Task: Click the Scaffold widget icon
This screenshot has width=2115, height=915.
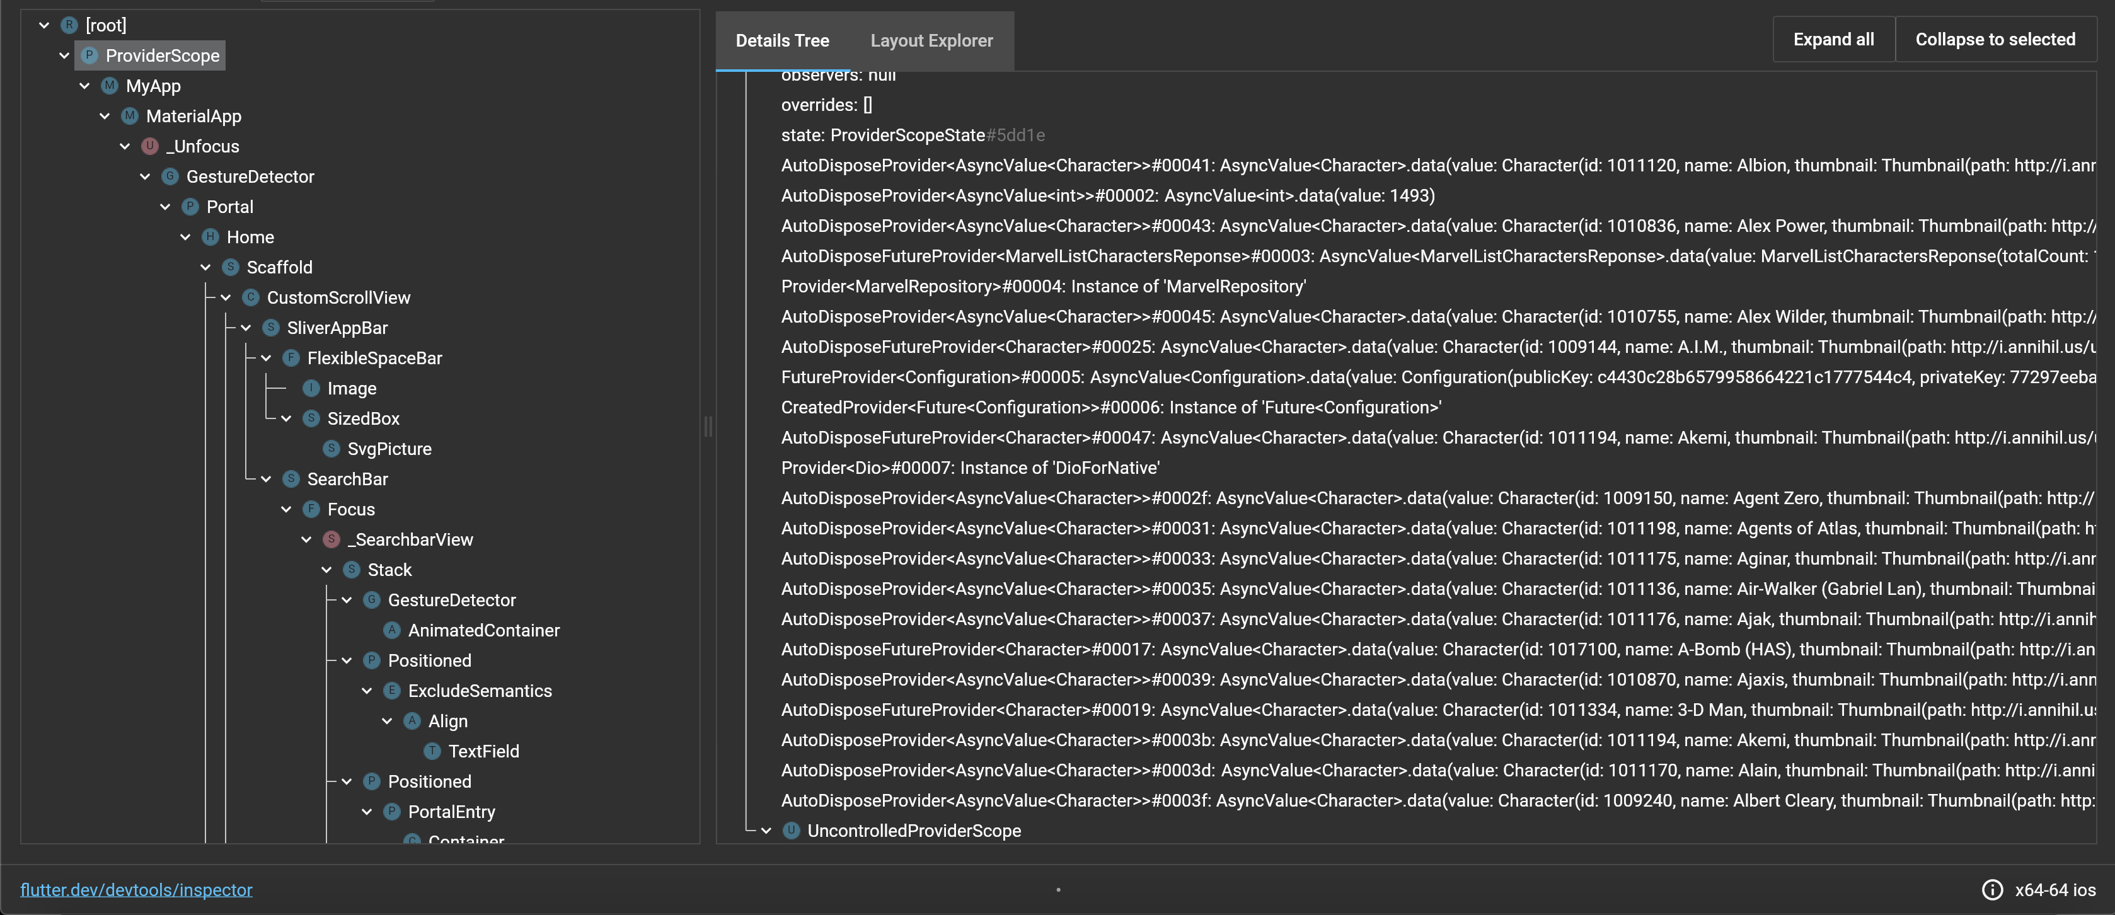Action: coord(231,268)
